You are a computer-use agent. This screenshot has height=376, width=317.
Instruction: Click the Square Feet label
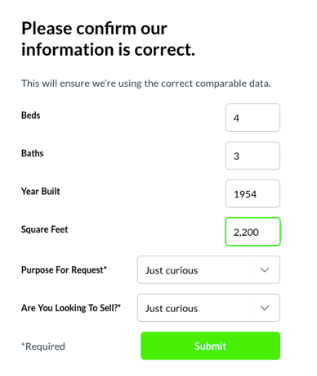45,229
